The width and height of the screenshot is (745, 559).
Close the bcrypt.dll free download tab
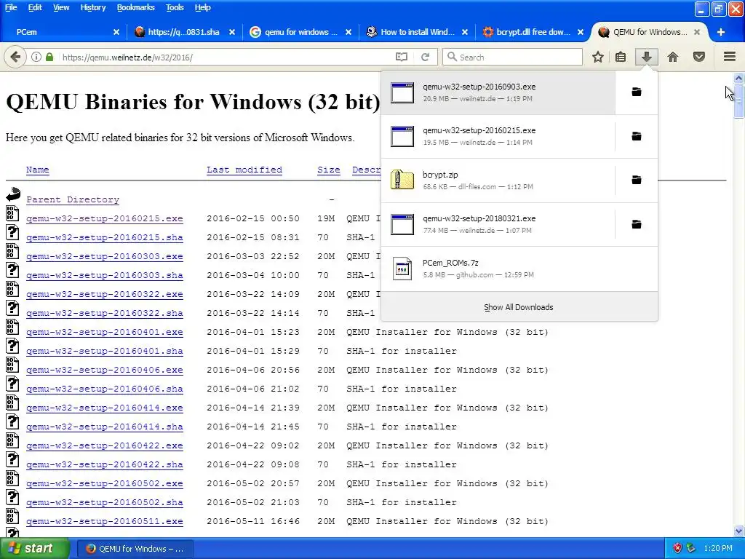pos(581,32)
